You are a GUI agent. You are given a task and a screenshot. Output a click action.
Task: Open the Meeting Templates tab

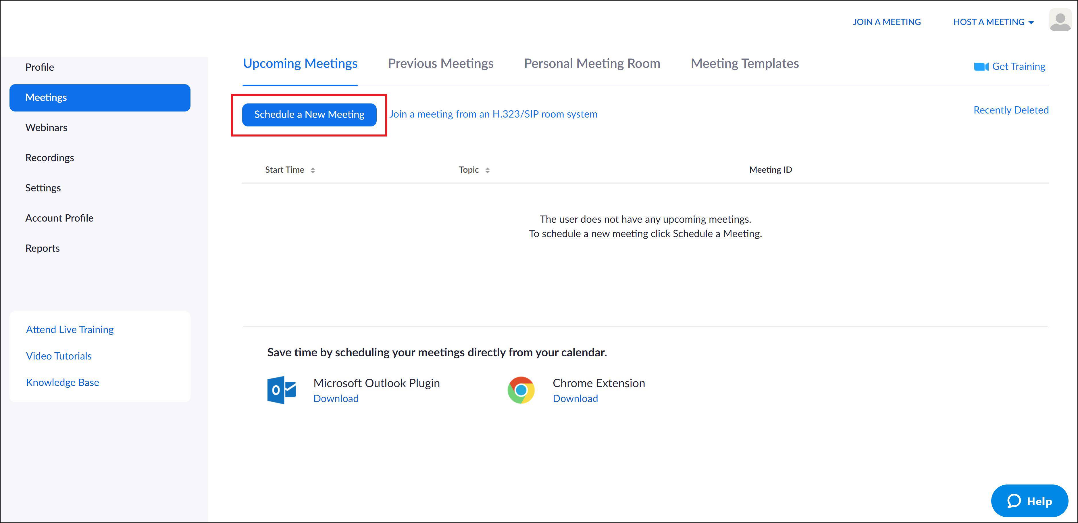tap(744, 64)
